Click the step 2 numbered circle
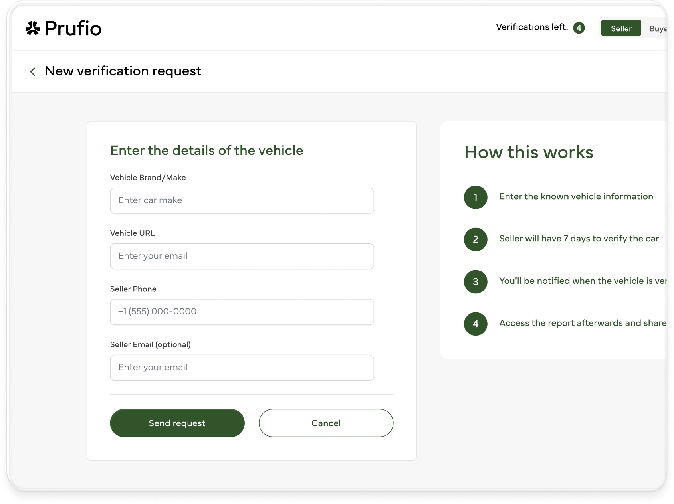Viewport: 674px width, 504px height. pos(475,239)
